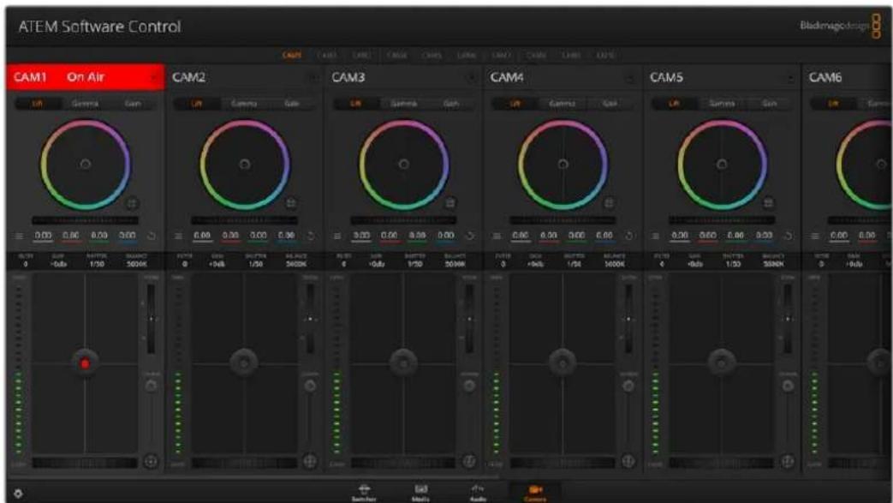Reset CAM5 color wheel with small corner icon
This screenshot has width=893, height=503.
coord(768,203)
